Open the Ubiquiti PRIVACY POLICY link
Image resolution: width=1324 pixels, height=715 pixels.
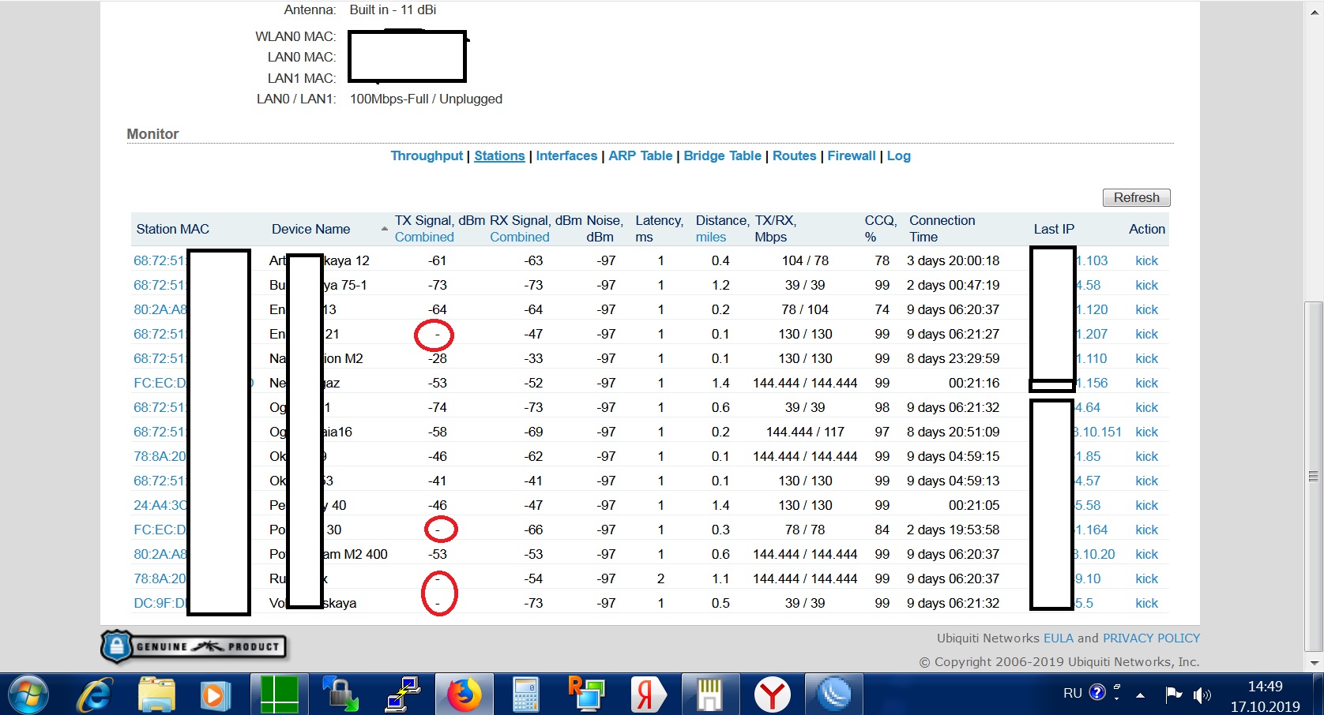[1151, 638]
